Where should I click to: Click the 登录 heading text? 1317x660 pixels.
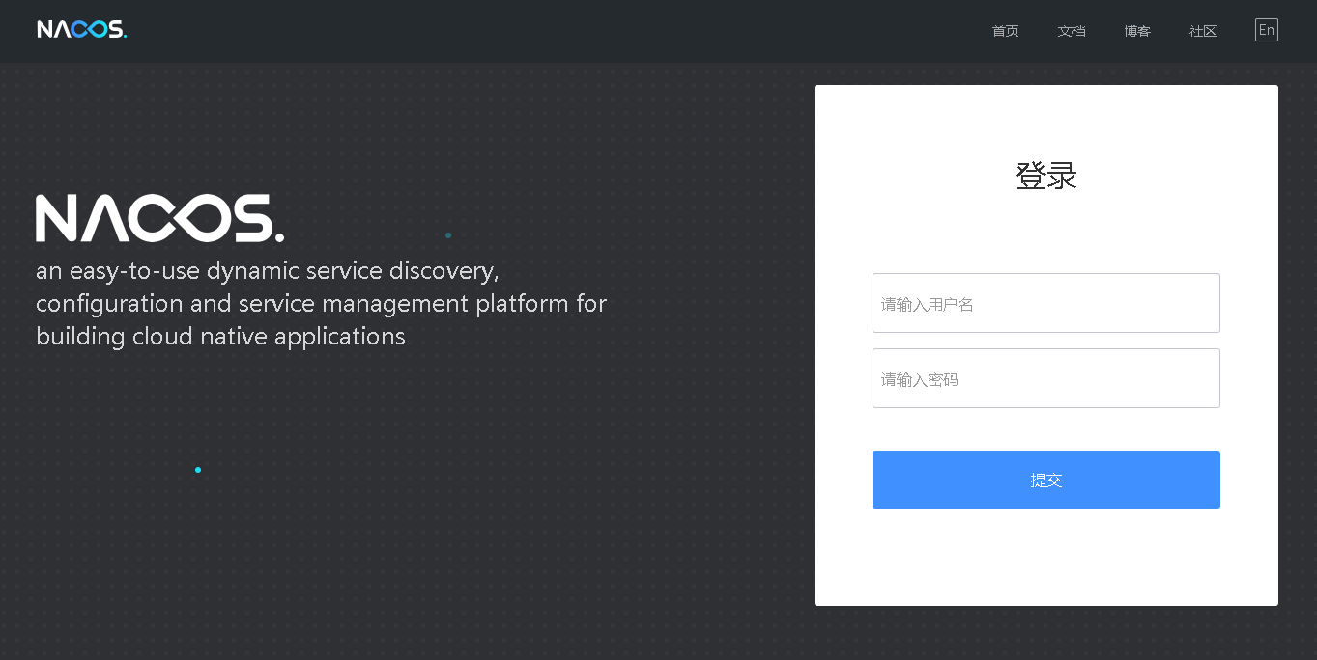(1046, 176)
